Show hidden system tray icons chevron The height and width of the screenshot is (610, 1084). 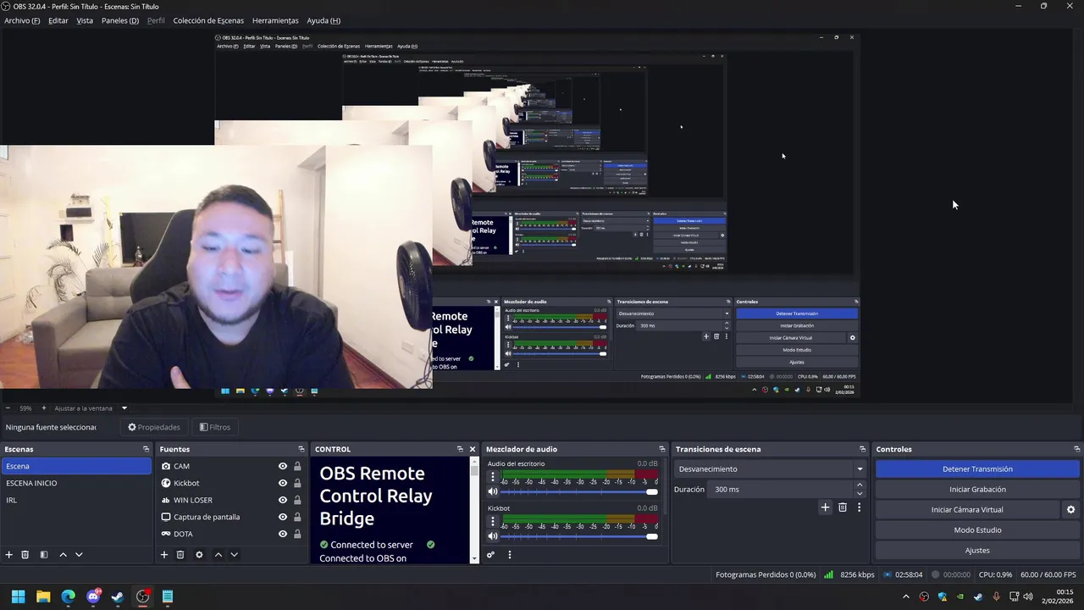(x=906, y=596)
